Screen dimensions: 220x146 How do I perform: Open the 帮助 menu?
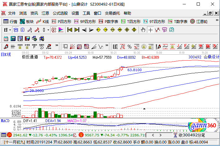pos(127,13)
